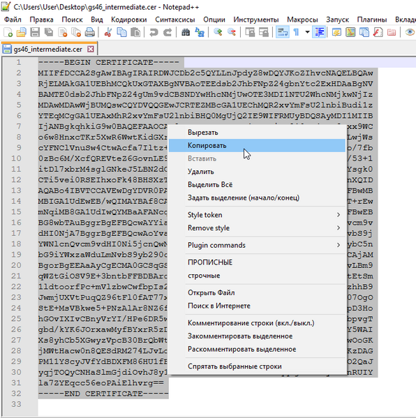Toggle the Word wrap toolbar button
This screenshot has width=416, height=418.
[283, 33]
